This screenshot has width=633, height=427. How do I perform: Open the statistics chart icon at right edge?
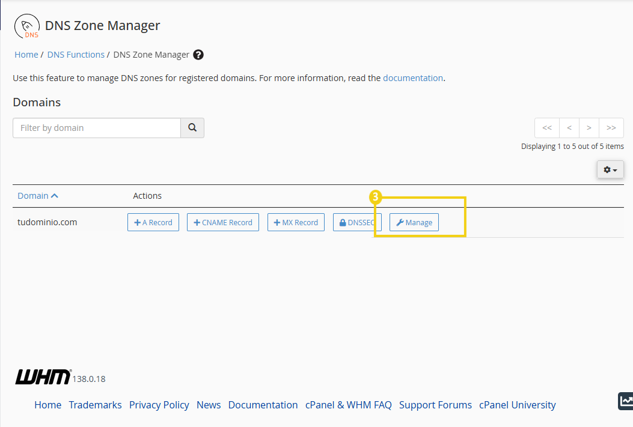pyautogui.click(x=626, y=401)
